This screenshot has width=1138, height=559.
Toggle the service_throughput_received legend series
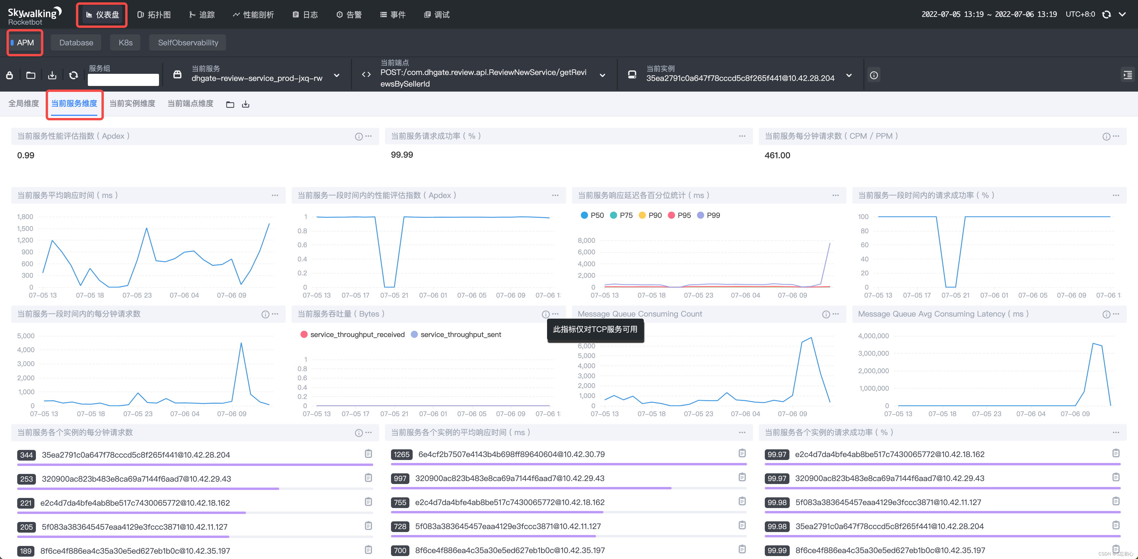[x=352, y=335]
